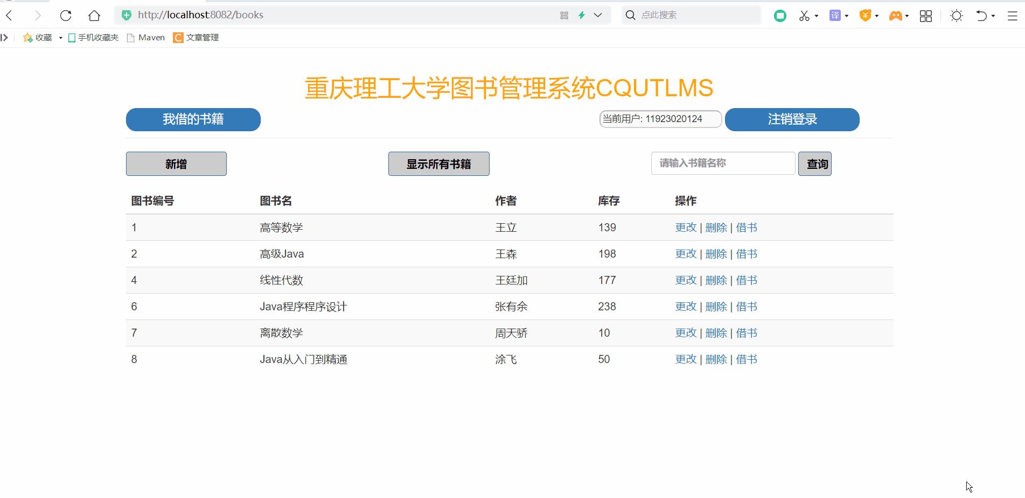This screenshot has width=1025, height=498.
Task: Click 更改 for Java程序程序设计
Action: [686, 307]
